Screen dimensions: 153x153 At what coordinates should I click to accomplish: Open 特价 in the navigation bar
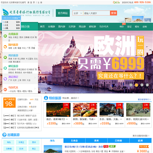coord(122,27)
